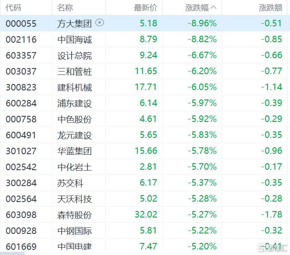Click the change percent -8.96%
The width and height of the screenshot is (290, 255).
(202, 23)
